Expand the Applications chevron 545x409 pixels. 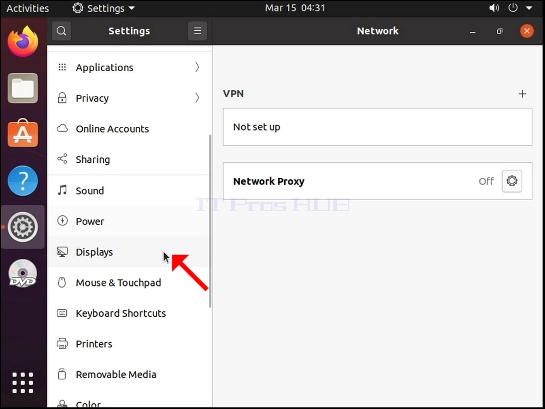click(197, 67)
